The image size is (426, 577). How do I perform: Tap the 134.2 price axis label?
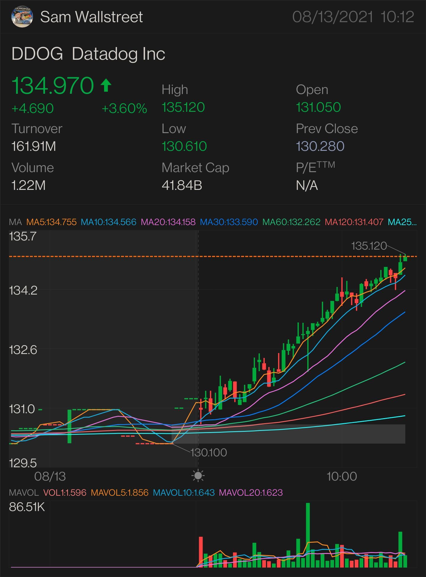[x=23, y=290]
